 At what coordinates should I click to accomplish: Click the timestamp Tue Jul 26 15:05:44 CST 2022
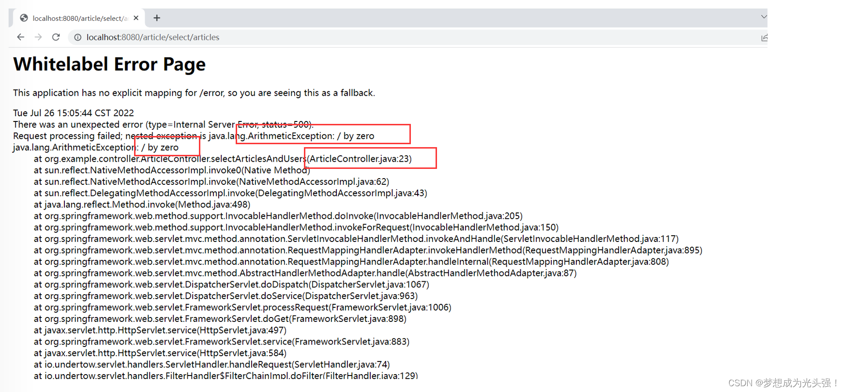coord(74,113)
